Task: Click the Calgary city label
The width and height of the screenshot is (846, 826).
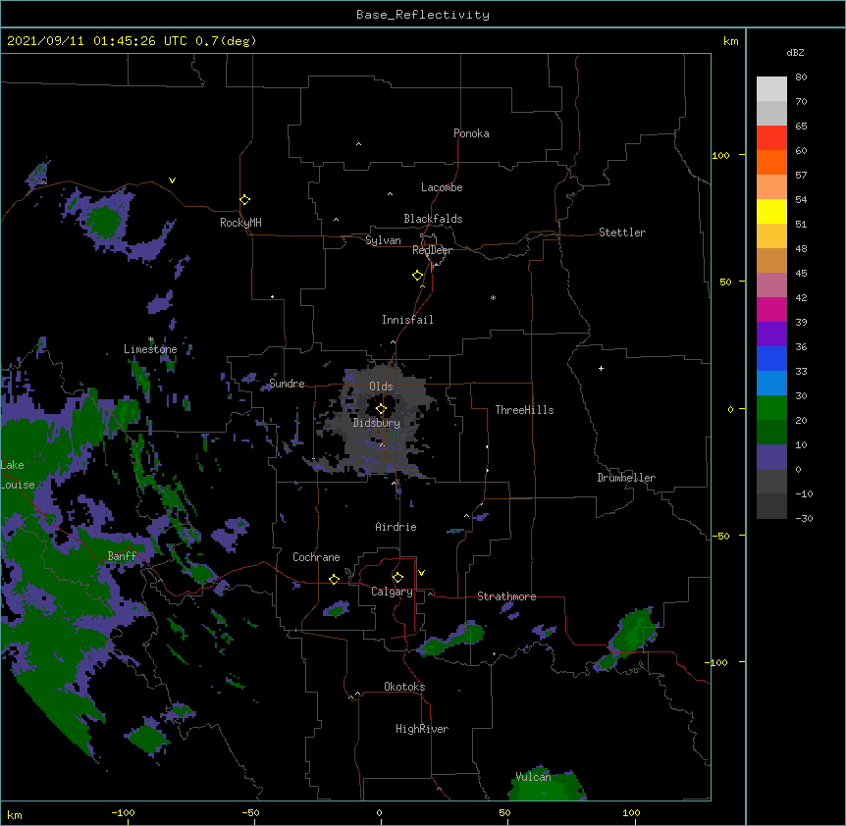Action: (x=392, y=592)
